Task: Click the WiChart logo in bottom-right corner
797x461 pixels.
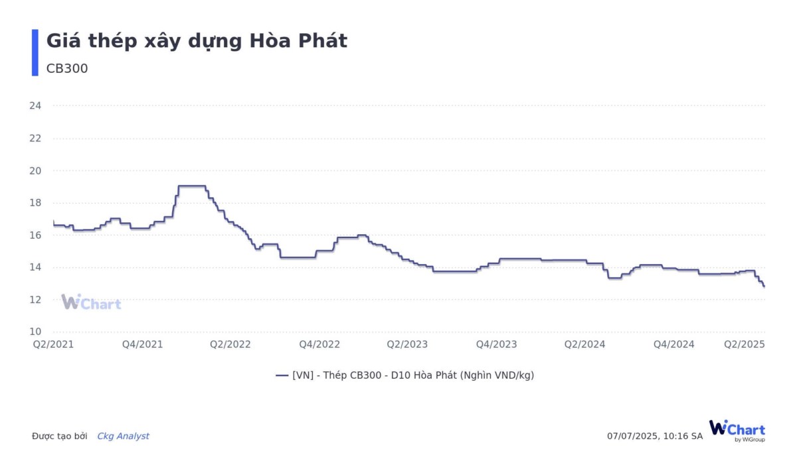Action: click(x=737, y=430)
